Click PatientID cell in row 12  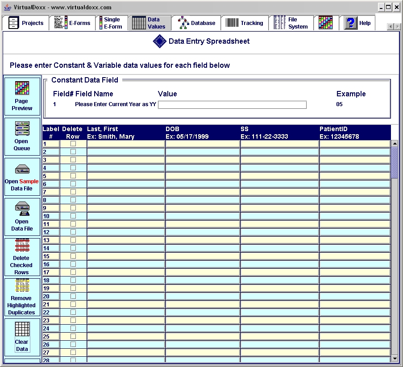tap(355, 232)
